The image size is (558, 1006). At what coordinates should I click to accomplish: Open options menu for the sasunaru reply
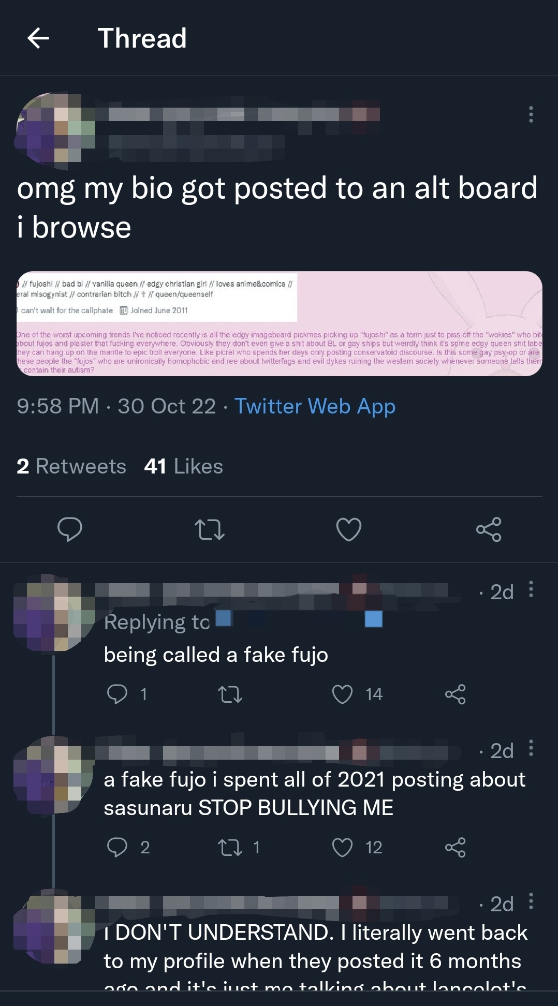[x=531, y=748]
